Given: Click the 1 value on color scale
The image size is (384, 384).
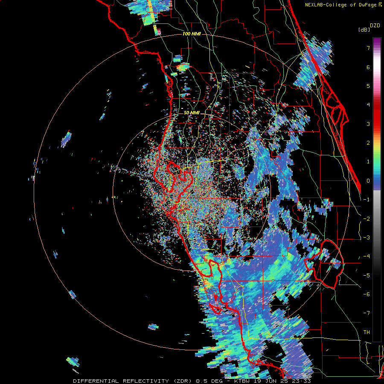Looking at the screenshot, I should coord(368,162).
